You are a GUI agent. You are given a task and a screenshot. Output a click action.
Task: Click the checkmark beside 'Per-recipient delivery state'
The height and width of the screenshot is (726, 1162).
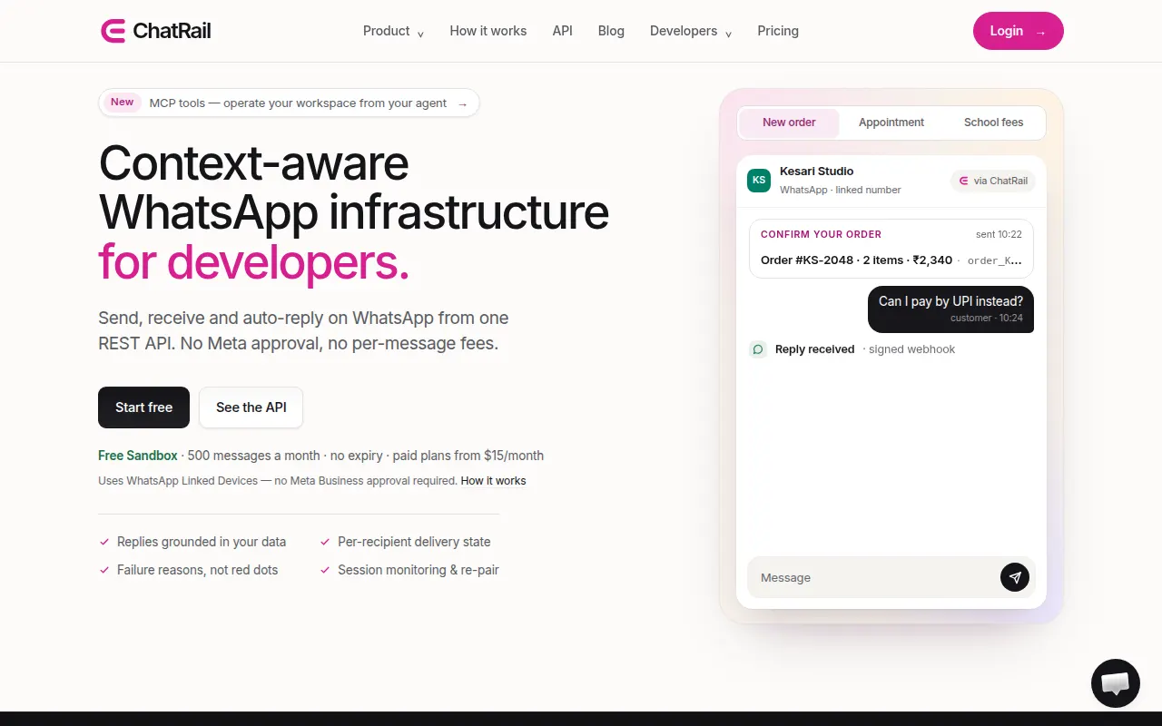tap(325, 542)
